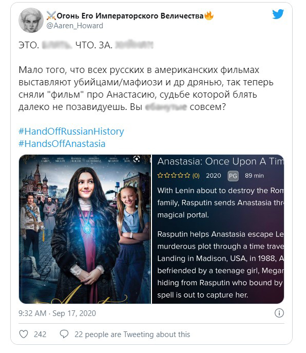Click the PG rating badge
Screen dimensions: 306x353
click(233, 176)
